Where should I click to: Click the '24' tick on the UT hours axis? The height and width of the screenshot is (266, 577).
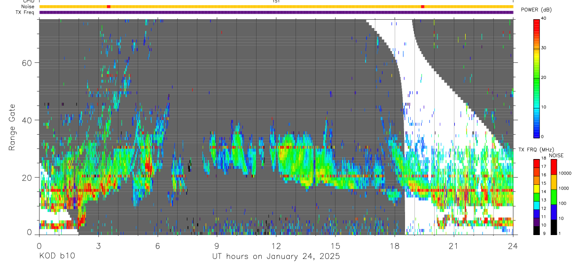click(513, 246)
